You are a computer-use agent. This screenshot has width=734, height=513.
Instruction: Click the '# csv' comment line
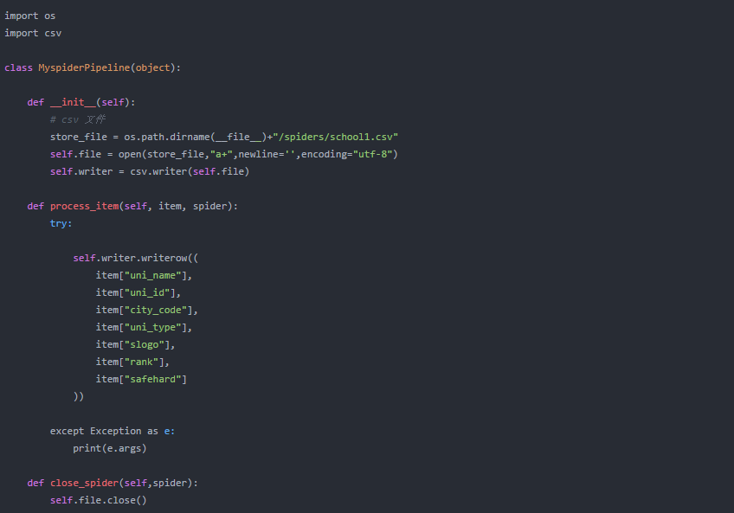click(x=78, y=120)
